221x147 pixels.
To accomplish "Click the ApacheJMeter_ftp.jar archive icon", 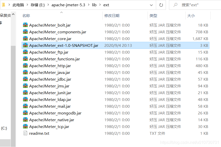I will (x=25, y=52).
